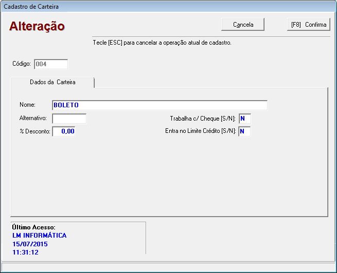Click the Código label
This screenshot has width=337, height=273.
(22, 64)
